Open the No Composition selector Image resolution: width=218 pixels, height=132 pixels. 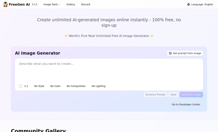(x=76, y=86)
